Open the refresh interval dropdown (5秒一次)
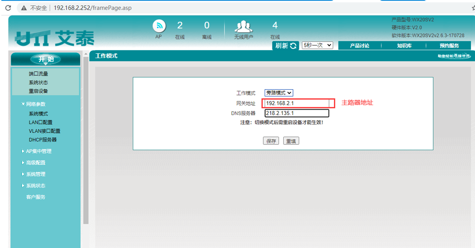The height and width of the screenshot is (248, 475). tap(317, 45)
